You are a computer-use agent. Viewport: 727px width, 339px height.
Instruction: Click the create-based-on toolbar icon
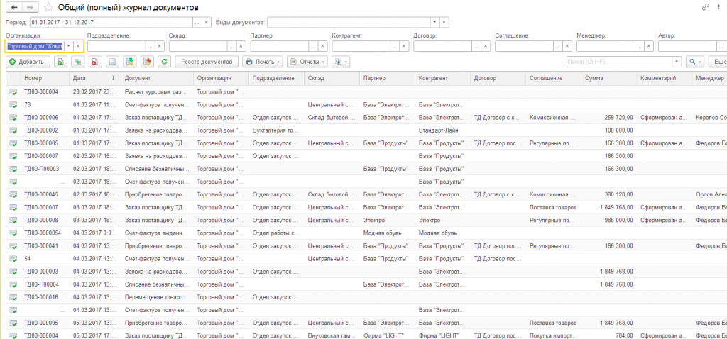(78, 61)
